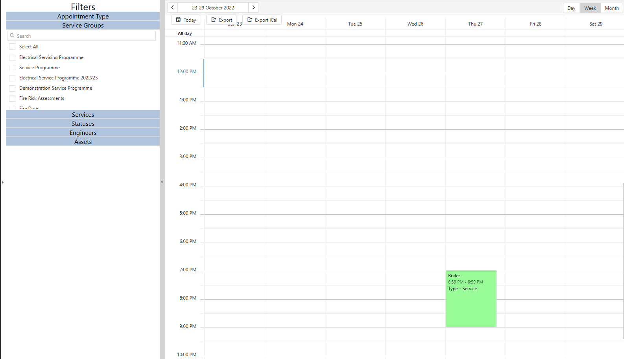Open the green Boiler service appointment
The image size is (624, 359).
[471, 299]
